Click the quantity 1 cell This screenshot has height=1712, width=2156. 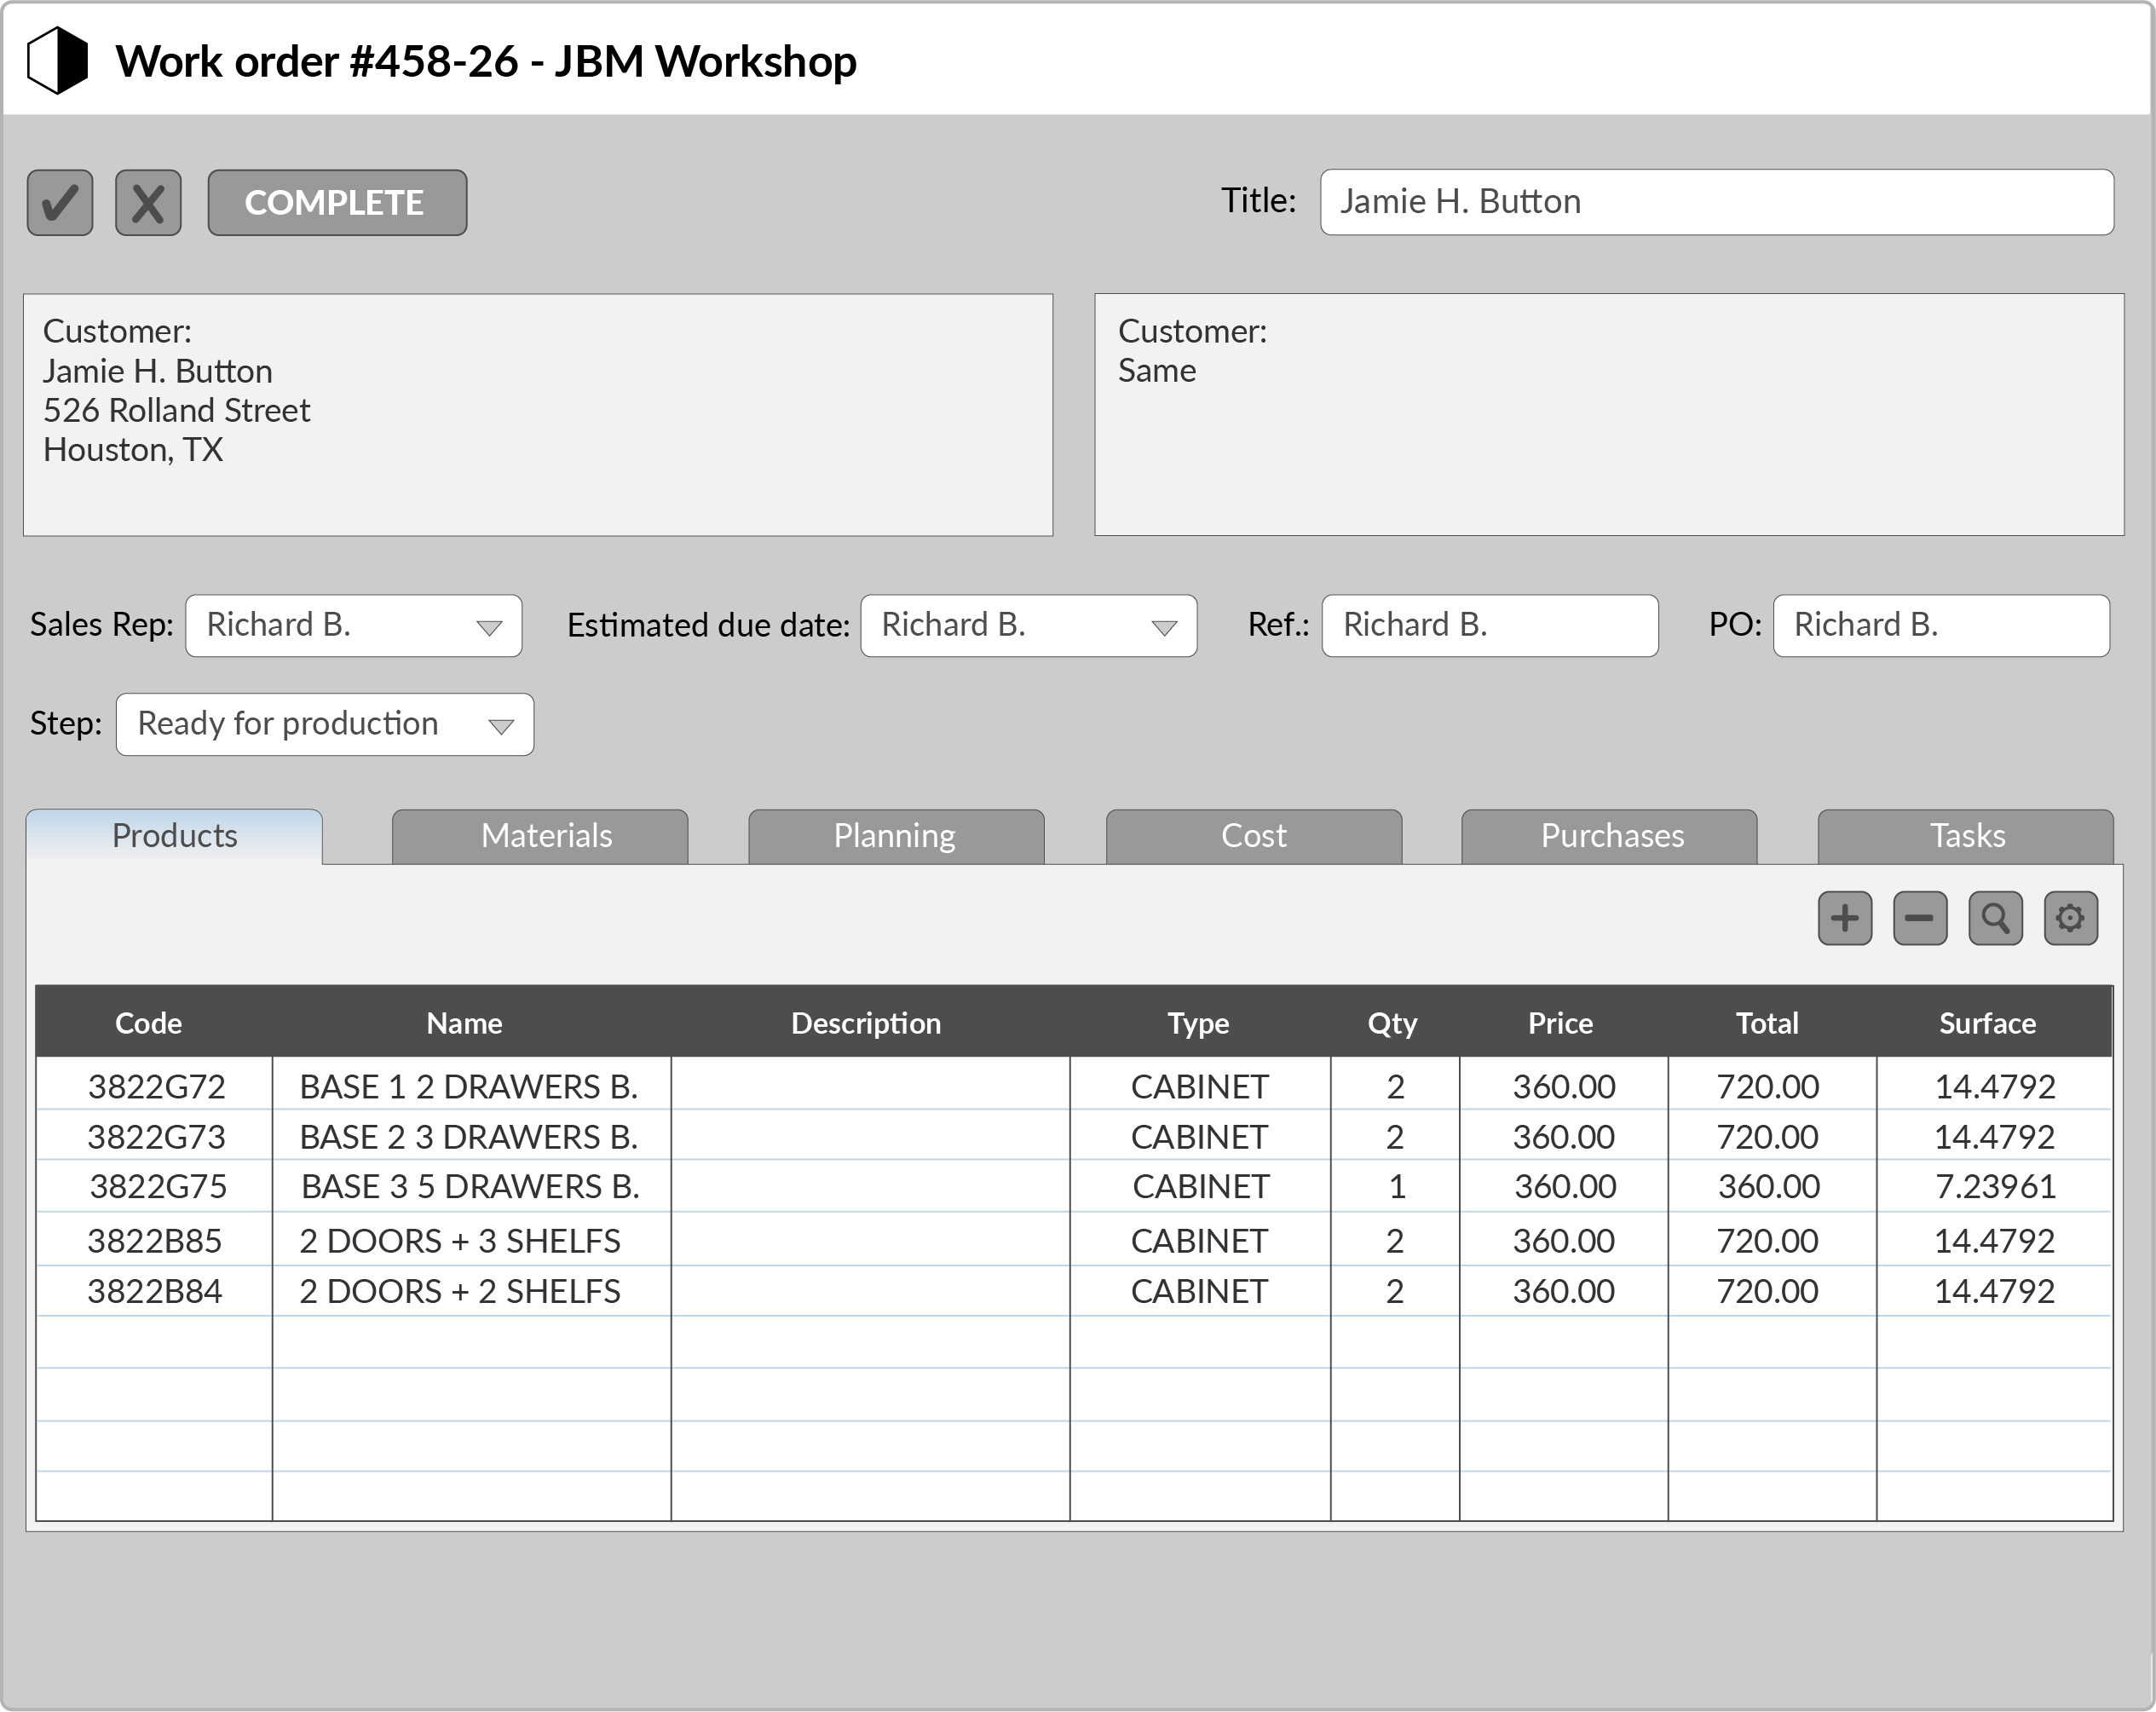[1397, 1187]
